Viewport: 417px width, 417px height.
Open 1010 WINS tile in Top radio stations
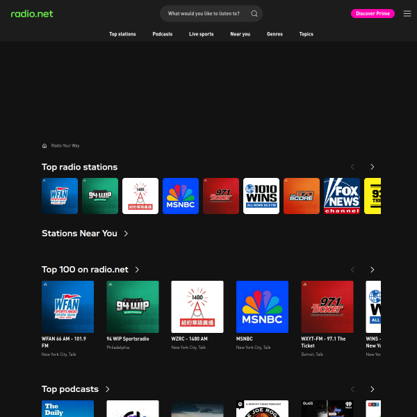[x=261, y=196]
